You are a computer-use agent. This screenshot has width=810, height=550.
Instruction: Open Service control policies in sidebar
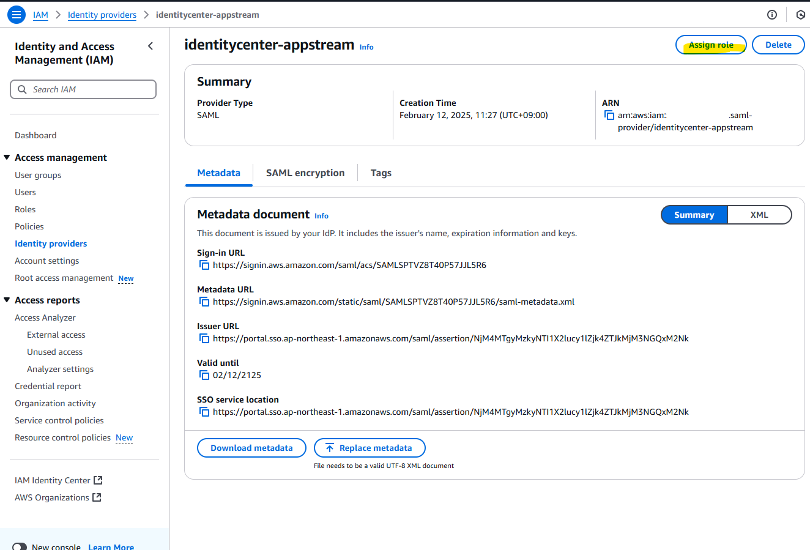click(59, 420)
